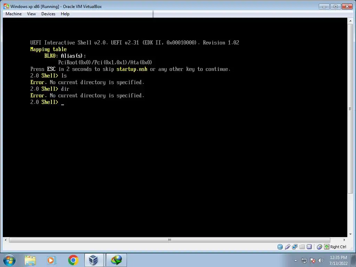Click the volume speaker tray icon
The height and width of the screenshot is (267, 356).
click(x=321, y=260)
